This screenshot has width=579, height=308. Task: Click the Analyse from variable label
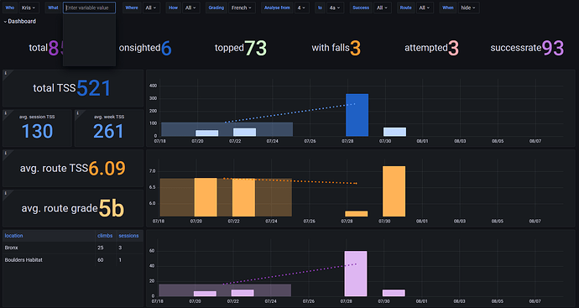[x=277, y=8]
